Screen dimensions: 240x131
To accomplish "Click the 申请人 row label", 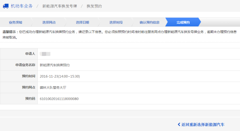I will (30, 54).
